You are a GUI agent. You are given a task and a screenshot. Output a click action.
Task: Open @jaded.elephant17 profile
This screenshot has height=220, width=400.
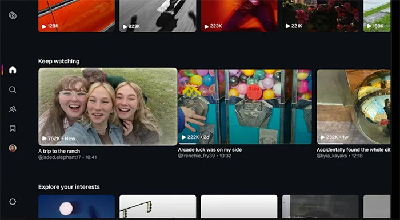pyautogui.click(x=59, y=157)
